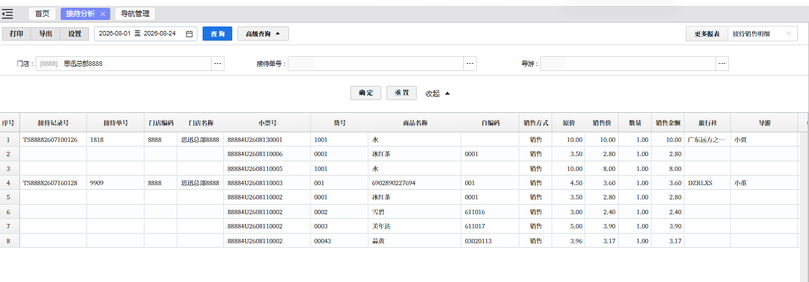This screenshot has height=282, width=809.
Task: Click 自编码 column header
Action: 490,123
